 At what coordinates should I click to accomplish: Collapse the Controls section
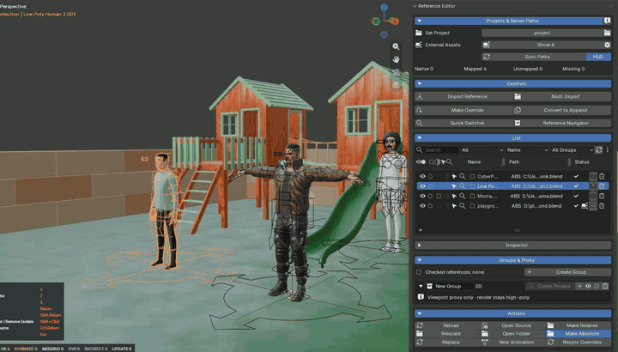coord(420,83)
